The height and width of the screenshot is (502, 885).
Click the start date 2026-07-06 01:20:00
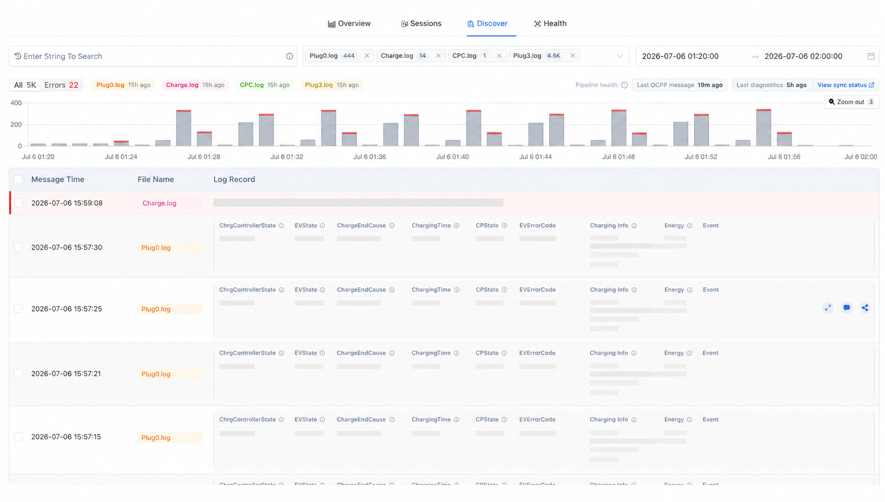point(680,56)
